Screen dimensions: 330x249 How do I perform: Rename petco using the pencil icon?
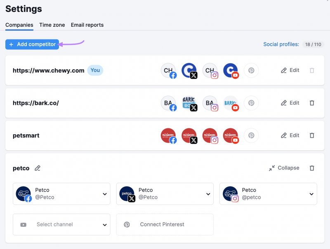38,168
